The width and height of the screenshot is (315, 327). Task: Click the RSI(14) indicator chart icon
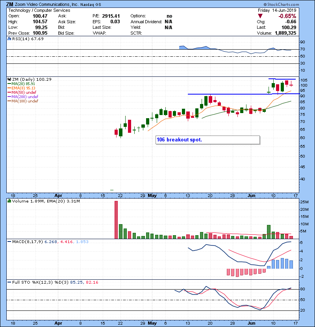tap(9, 39)
